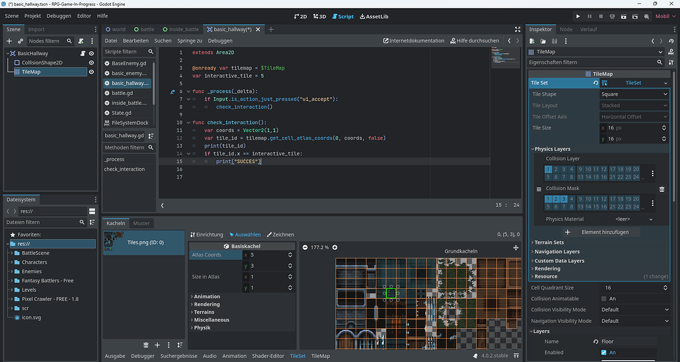Save the currently edited resource
The height and width of the screenshot is (362, 680).
click(554, 41)
